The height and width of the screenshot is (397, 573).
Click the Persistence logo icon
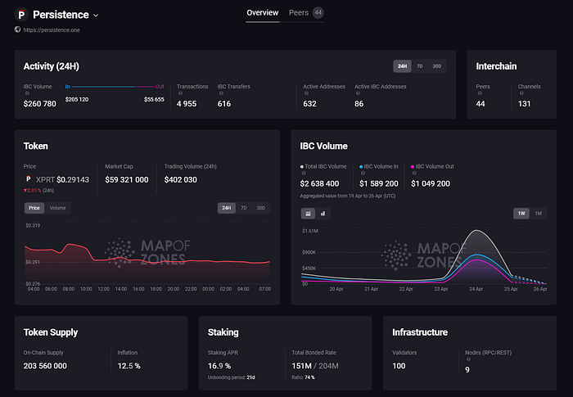click(x=22, y=15)
